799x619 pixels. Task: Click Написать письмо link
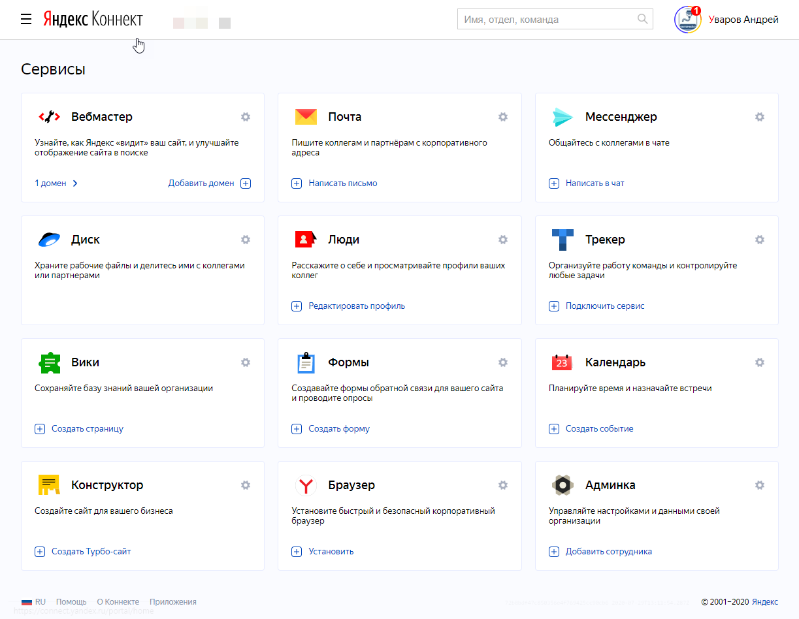[x=343, y=183]
